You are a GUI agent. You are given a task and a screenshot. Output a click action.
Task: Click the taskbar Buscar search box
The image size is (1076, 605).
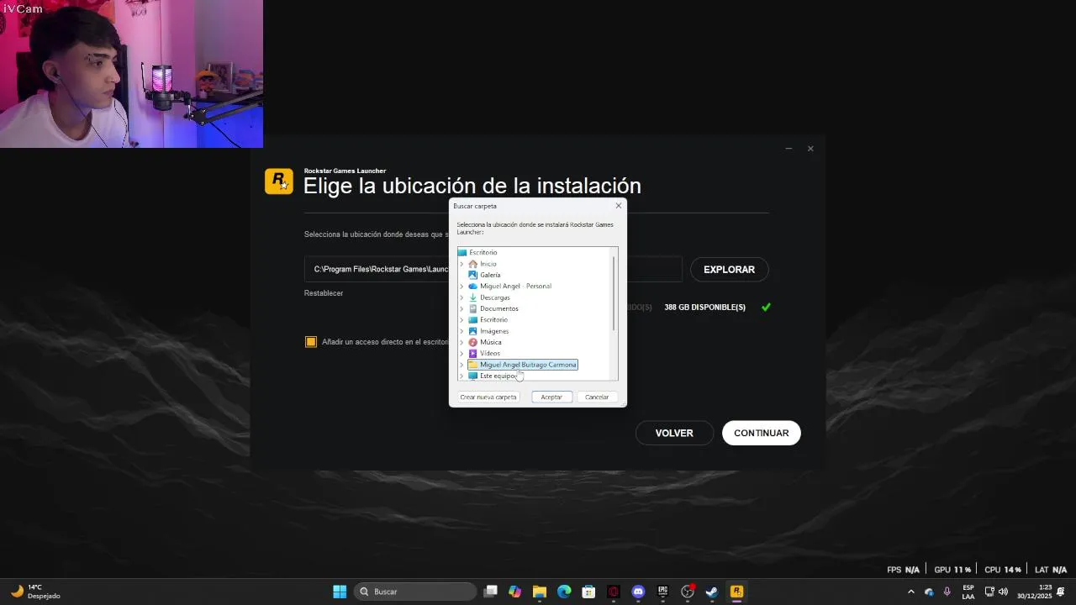pyautogui.click(x=415, y=592)
